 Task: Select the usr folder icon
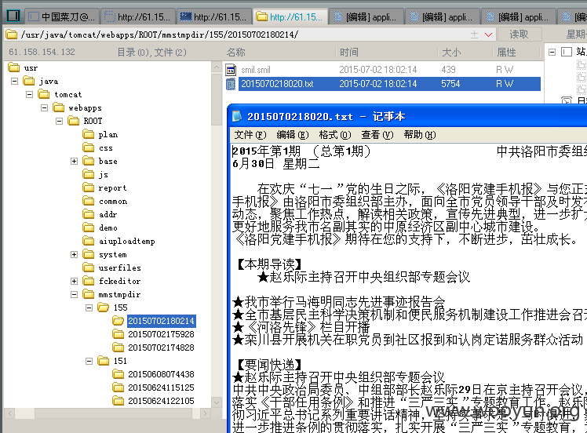(x=14, y=67)
